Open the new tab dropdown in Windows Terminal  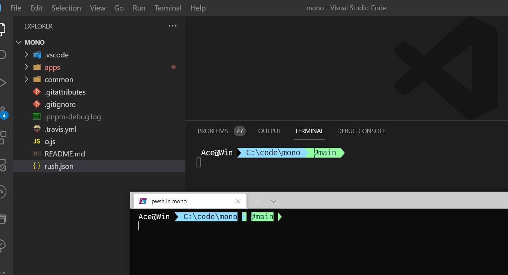274,201
